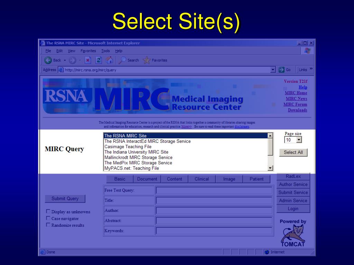Viewport: 354px width, 265px height.
Task: Click the Home icon
Action: click(110, 60)
